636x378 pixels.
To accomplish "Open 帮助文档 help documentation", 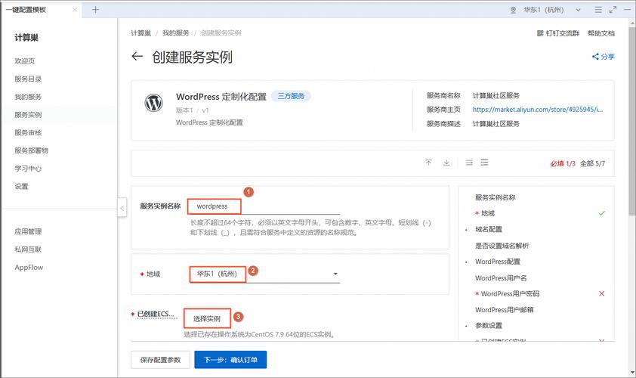I will tap(601, 33).
